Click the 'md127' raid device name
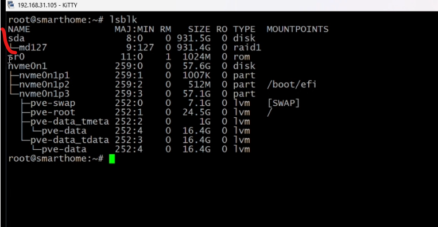Image resolution: width=438 pixels, height=227 pixels. (x=33, y=47)
